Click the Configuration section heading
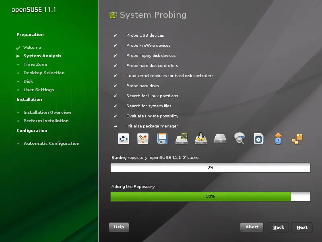Viewport: 322px width, 242px height. click(32, 130)
